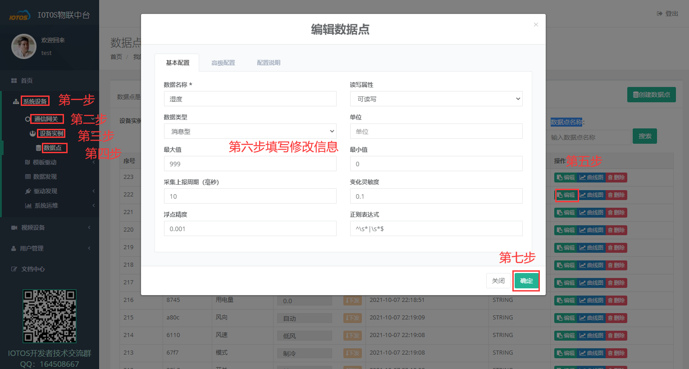Select 数据点 in the sidebar
This screenshot has width=689, height=369.
pyautogui.click(x=54, y=148)
